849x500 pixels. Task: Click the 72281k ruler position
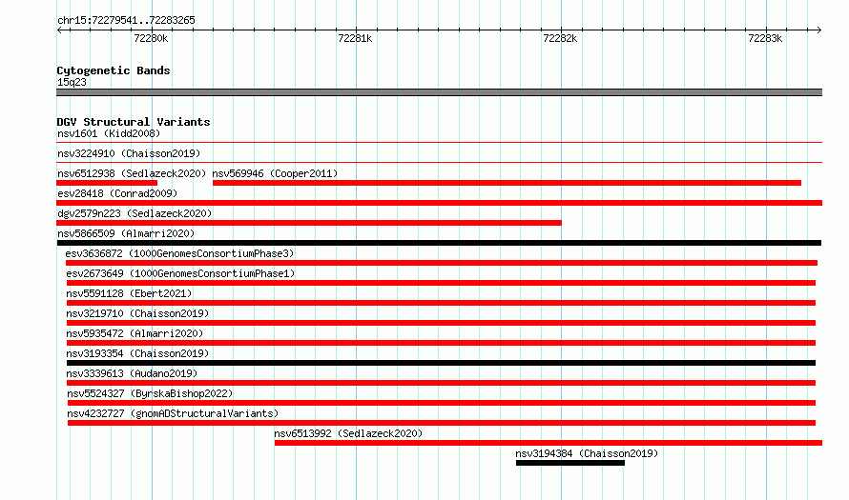click(x=355, y=38)
